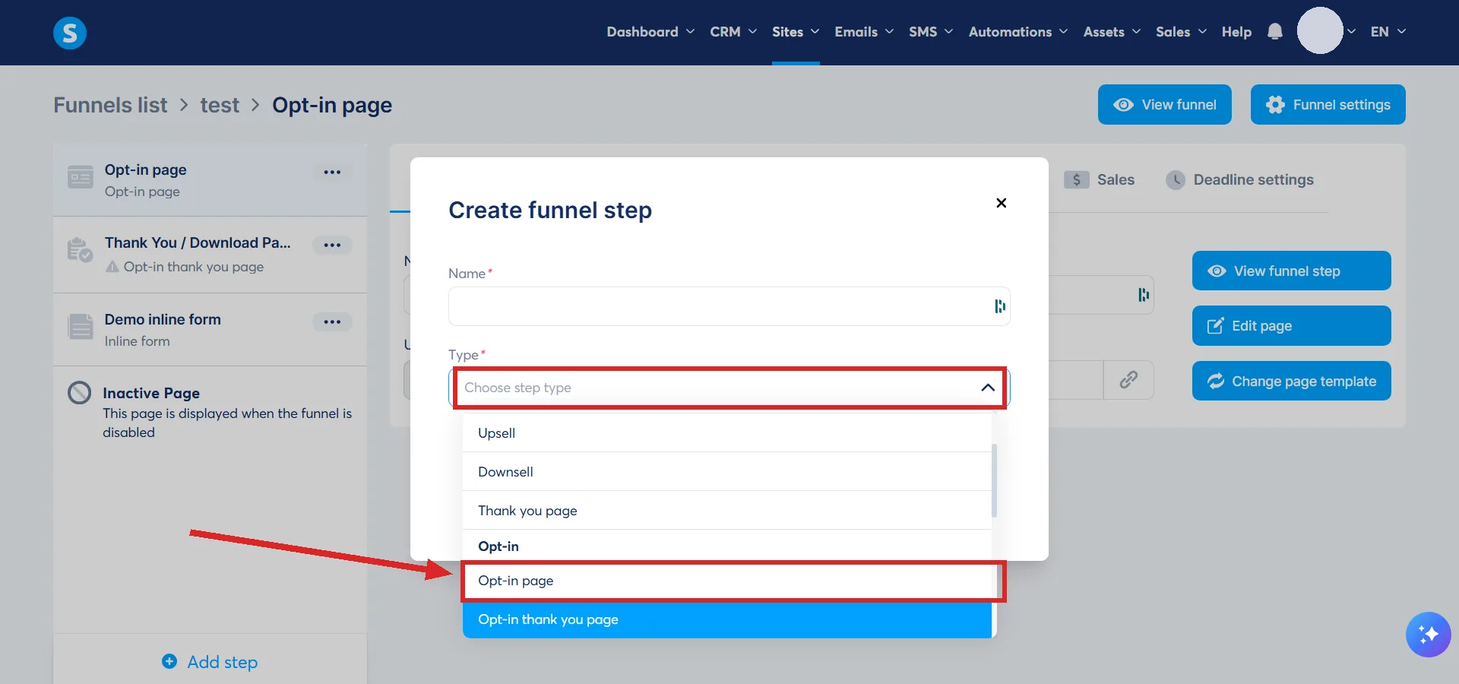Open the Help menu item
This screenshot has width=1459, height=684.
pyautogui.click(x=1236, y=32)
